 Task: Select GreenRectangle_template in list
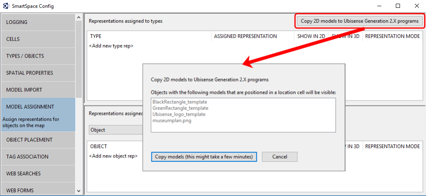pyautogui.click(x=180, y=108)
